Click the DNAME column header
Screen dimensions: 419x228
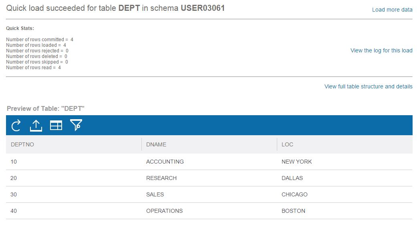click(x=156, y=144)
